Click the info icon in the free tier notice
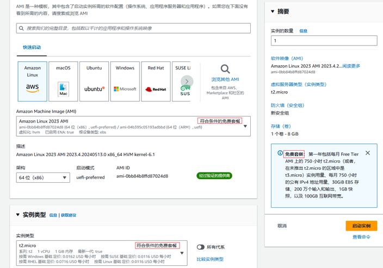The height and width of the screenshot is (268, 383). (280, 153)
